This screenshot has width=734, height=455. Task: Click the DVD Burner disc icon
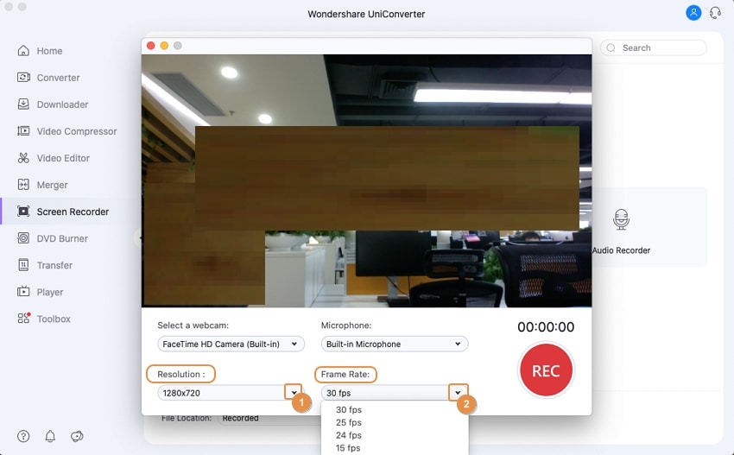[x=23, y=237]
